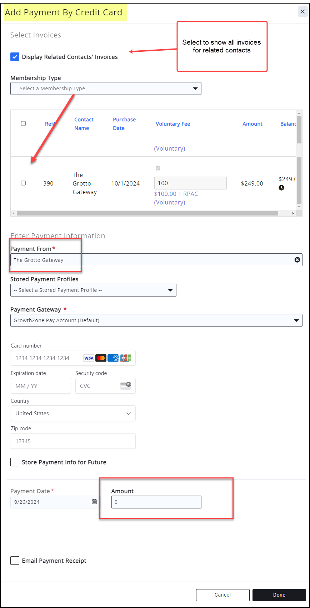Open the Payment Gateway dropdown

pyautogui.click(x=156, y=320)
